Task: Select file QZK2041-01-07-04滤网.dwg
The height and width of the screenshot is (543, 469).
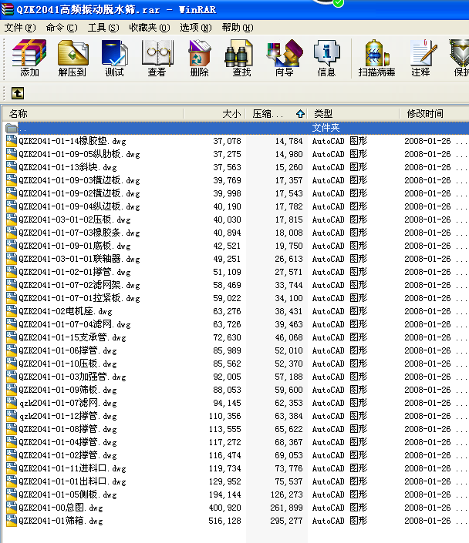Action: (75, 324)
